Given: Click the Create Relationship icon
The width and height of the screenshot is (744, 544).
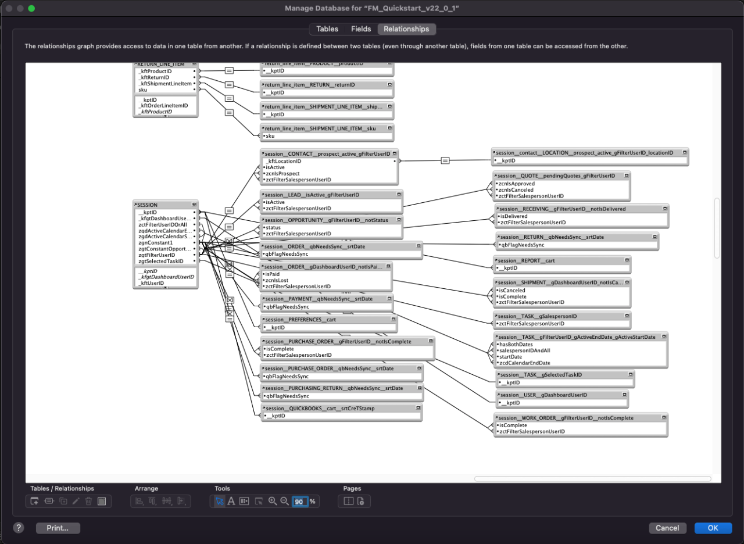Looking at the screenshot, I should (49, 501).
